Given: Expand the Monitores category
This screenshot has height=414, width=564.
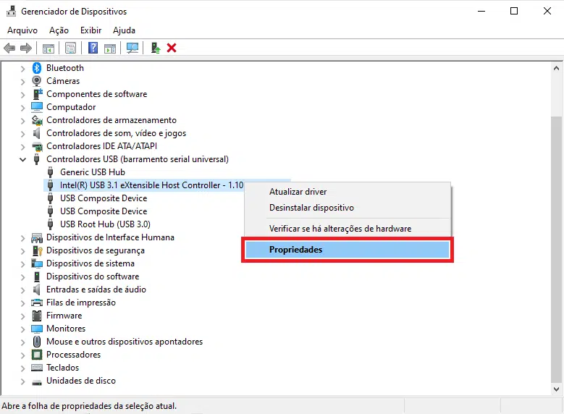Looking at the screenshot, I should click(22, 329).
